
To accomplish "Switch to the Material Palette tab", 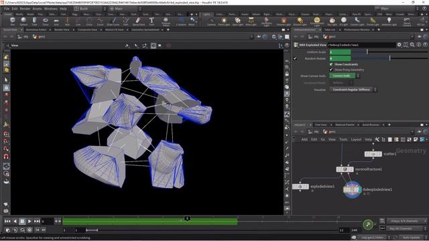I will 345,125.
